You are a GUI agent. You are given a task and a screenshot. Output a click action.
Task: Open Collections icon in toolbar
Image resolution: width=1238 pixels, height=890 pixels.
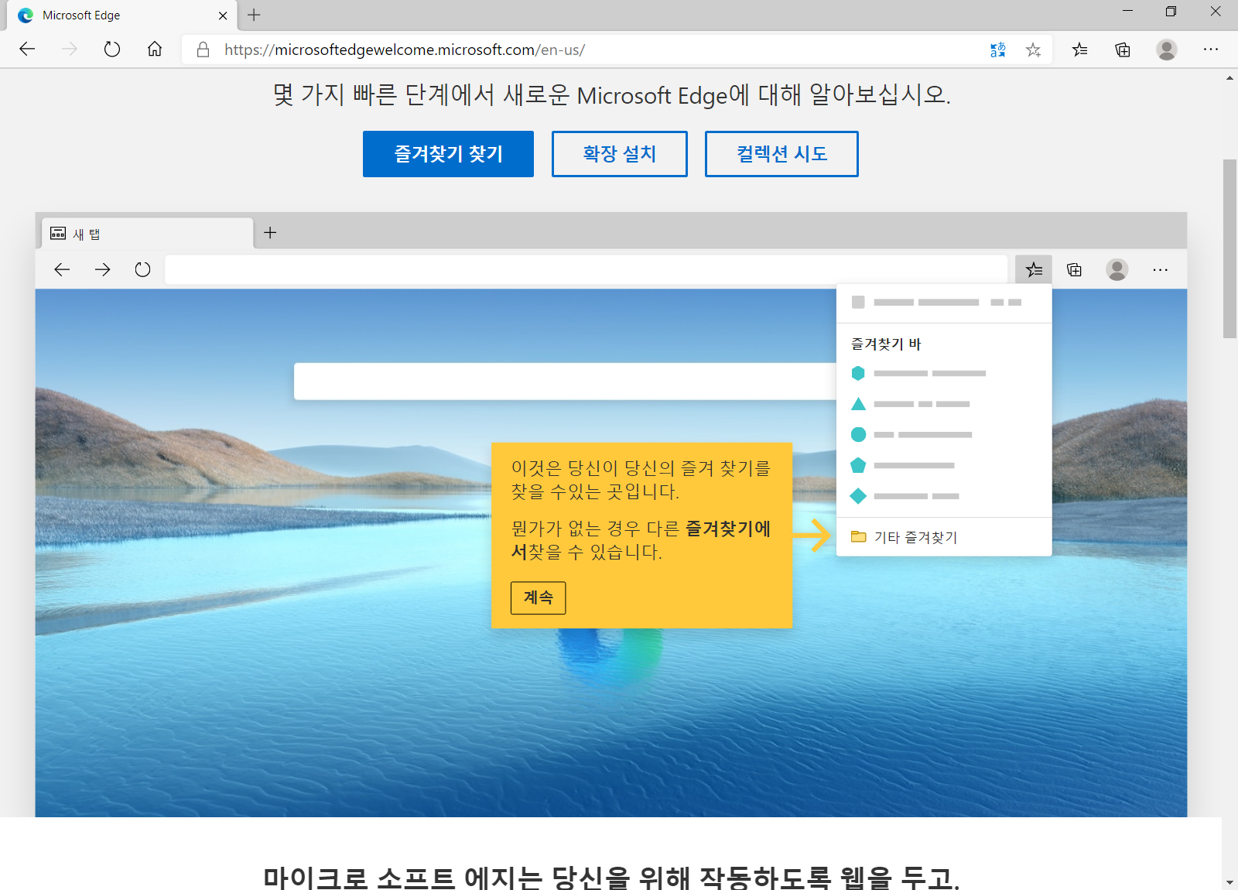click(x=1123, y=50)
